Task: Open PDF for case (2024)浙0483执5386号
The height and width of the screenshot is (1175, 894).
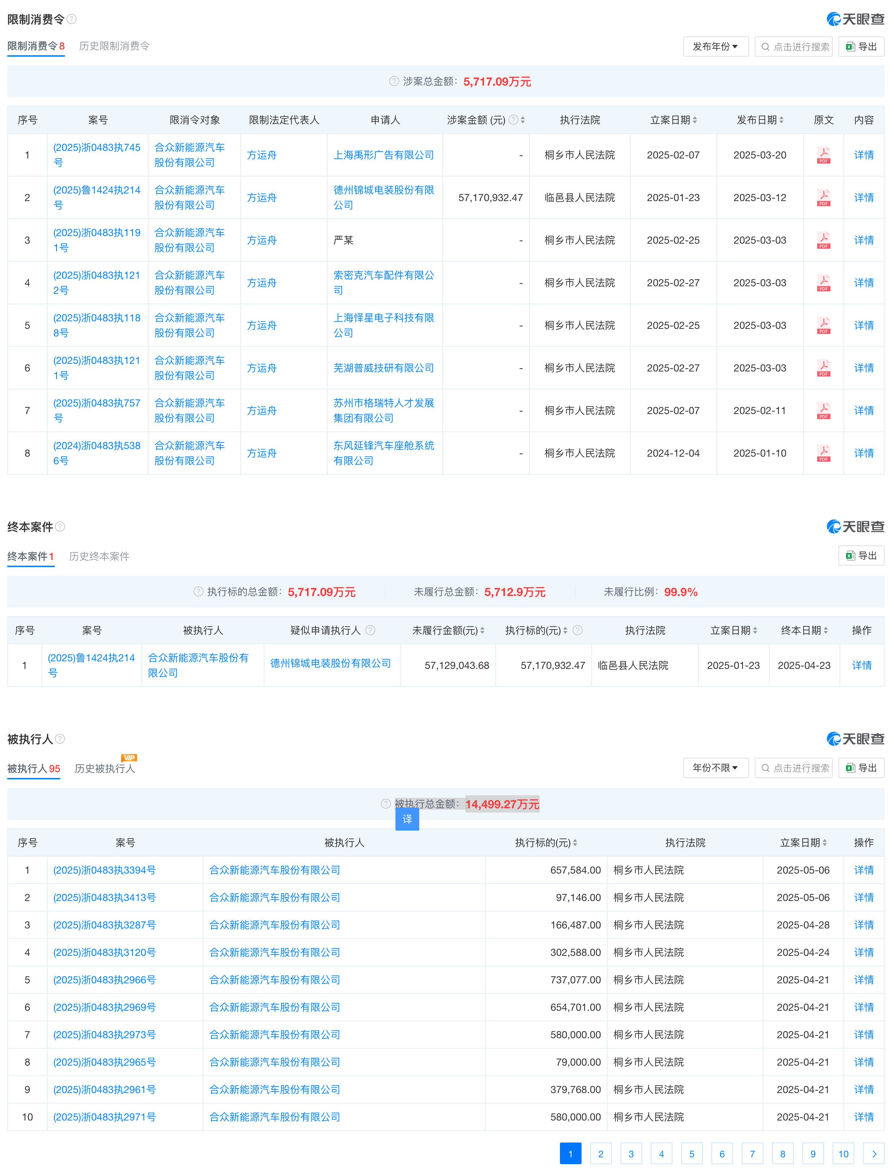Action: [x=823, y=453]
